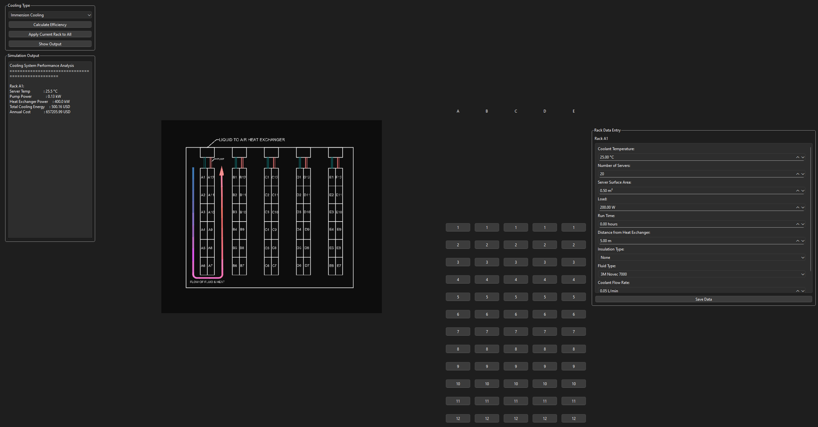Decrease Distance from Heat Exchanger down arrow

pos(803,241)
